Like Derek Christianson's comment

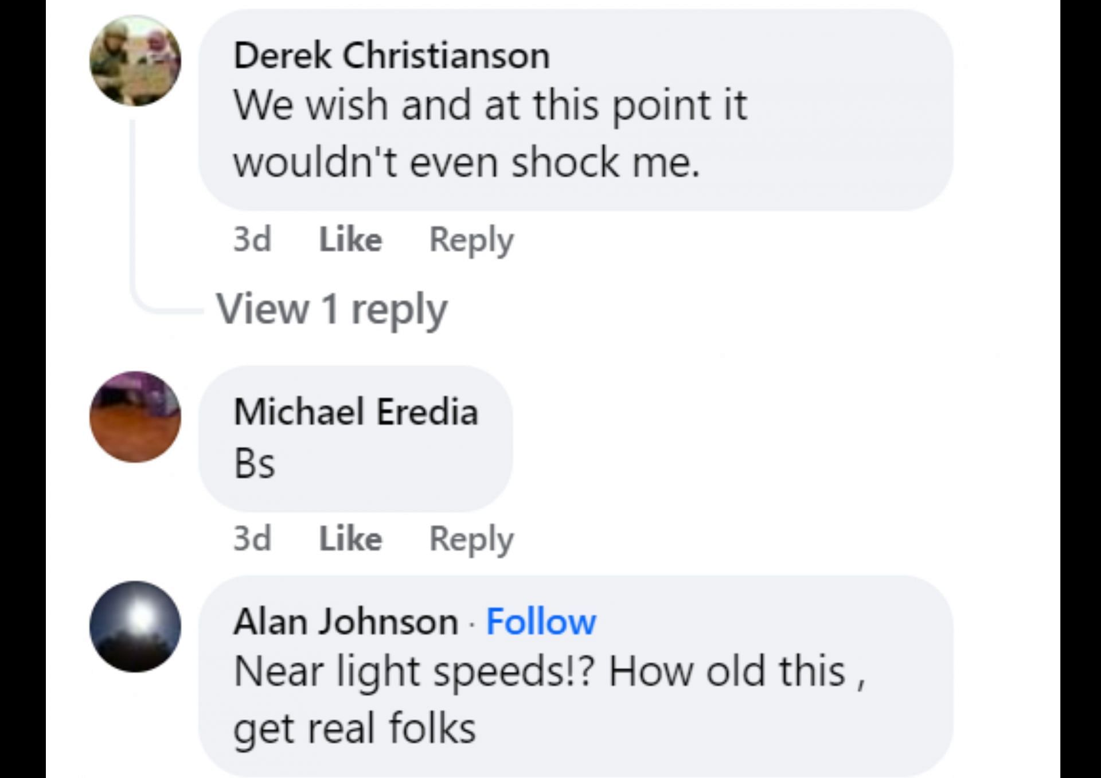(x=350, y=239)
